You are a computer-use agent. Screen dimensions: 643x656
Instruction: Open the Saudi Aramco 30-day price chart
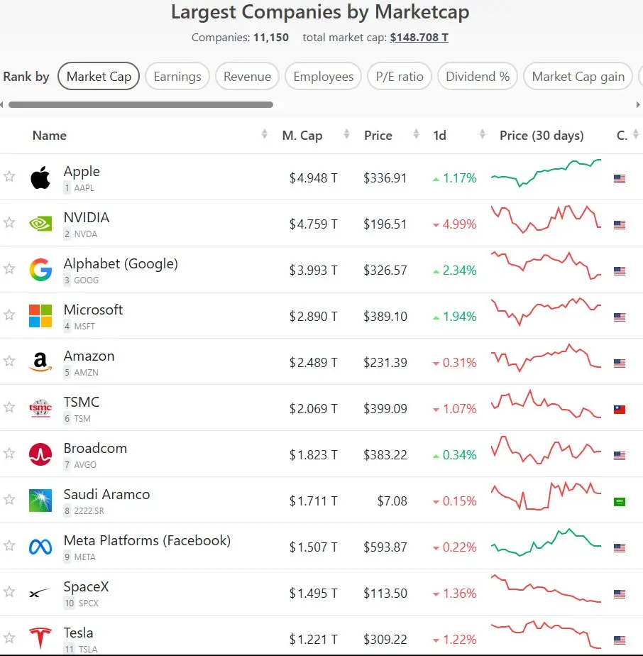coord(546,496)
